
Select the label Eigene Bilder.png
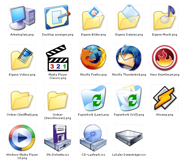point(93,35)
